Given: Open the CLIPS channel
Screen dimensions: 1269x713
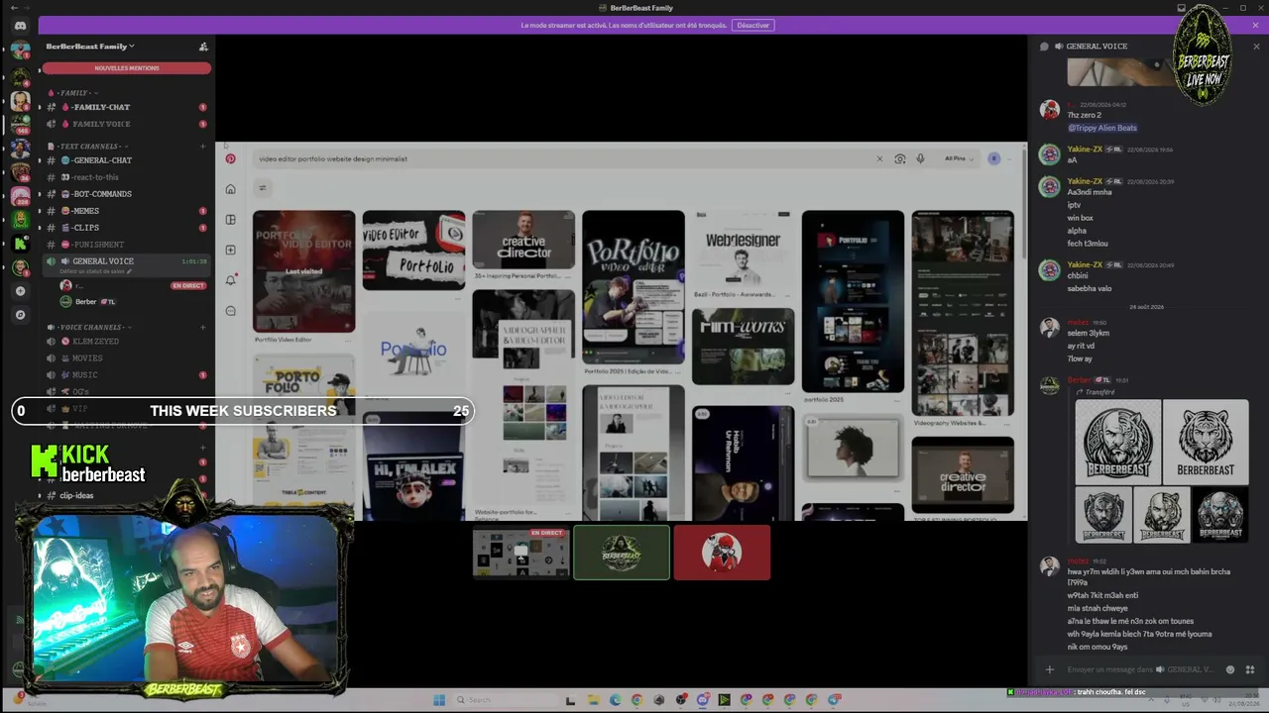Looking at the screenshot, I should pos(125,228).
